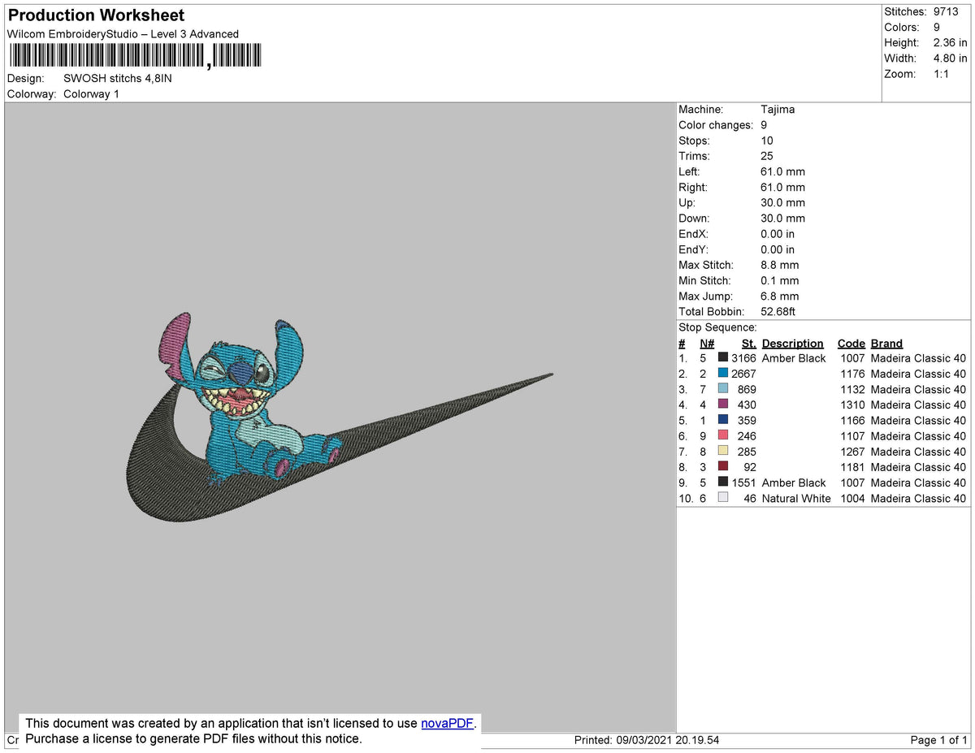Select the teal swatch for stop sequence 2
This screenshot has height=753, width=975.
(722, 374)
